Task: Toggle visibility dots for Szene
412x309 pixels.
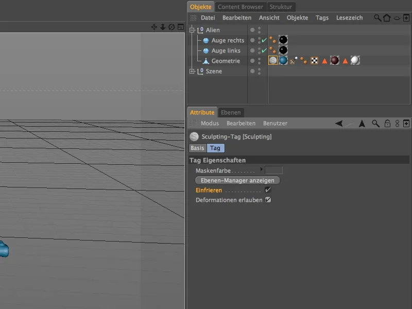Action: tap(260, 71)
